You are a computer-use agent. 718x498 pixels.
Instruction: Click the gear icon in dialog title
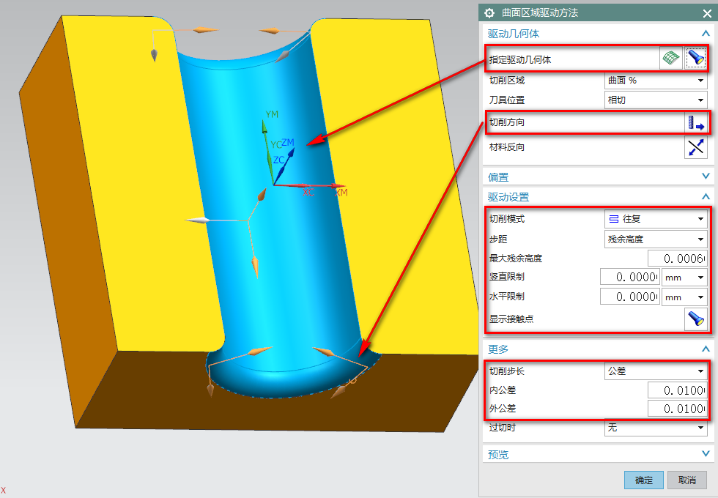(x=490, y=13)
